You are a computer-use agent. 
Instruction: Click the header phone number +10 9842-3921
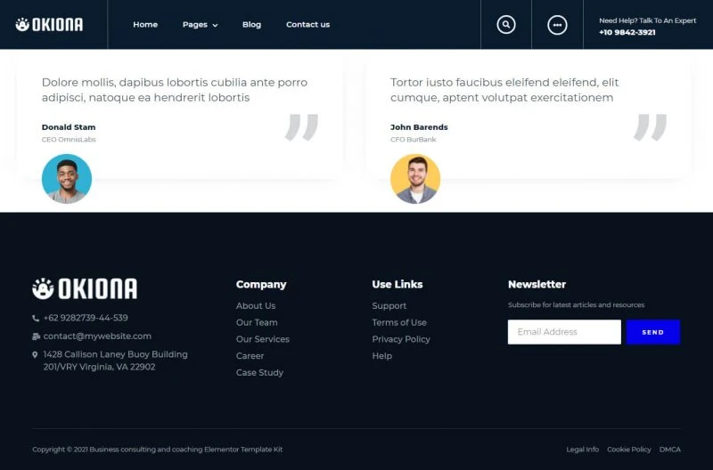[x=627, y=32]
